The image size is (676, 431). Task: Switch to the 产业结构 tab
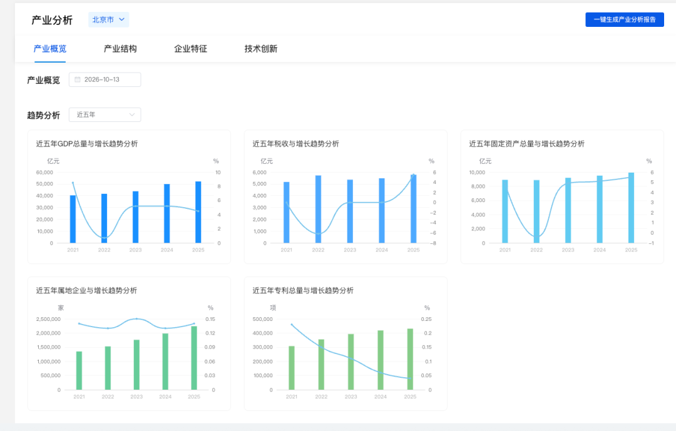[120, 49]
